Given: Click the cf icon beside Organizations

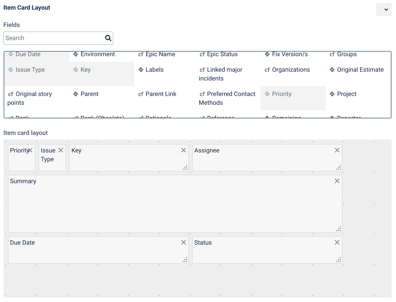Looking at the screenshot, I should (x=267, y=70).
